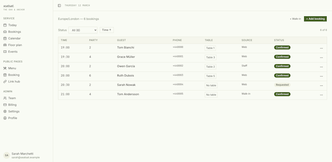Open the more actions menu for Grace Müller
Viewport: 332px width, 162px height.
pos(321,58)
